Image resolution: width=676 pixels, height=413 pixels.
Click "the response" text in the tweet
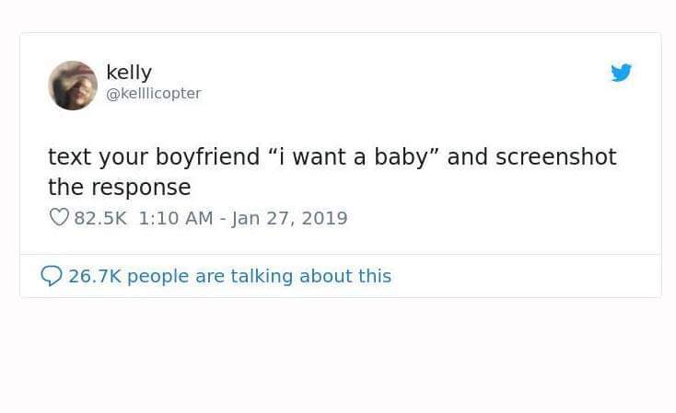point(119,187)
